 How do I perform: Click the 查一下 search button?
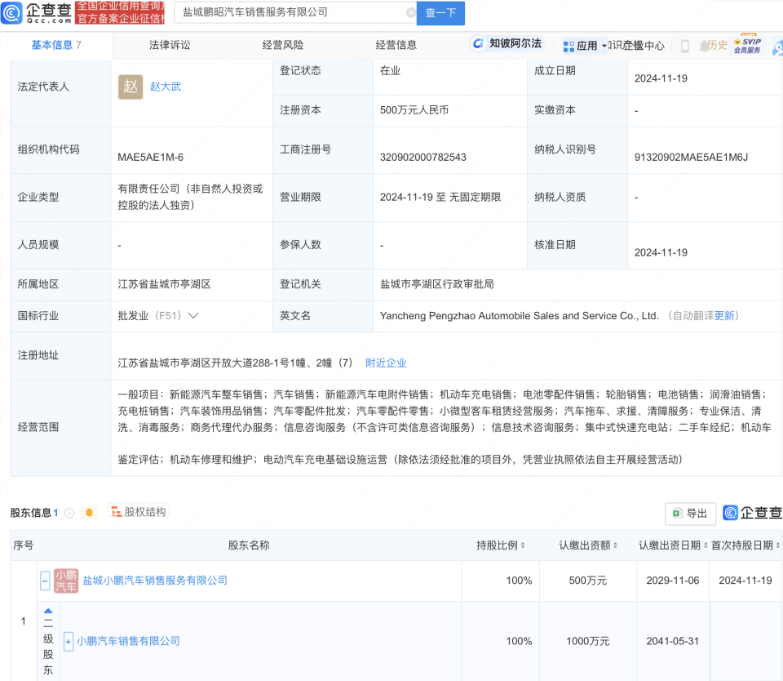point(440,13)
